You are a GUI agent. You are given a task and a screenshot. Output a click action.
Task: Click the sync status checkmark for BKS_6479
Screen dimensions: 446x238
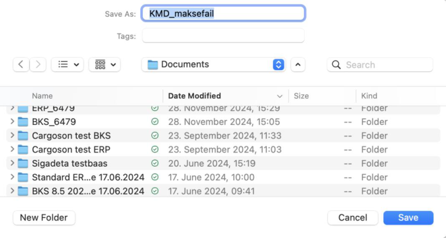click(155, 122)
